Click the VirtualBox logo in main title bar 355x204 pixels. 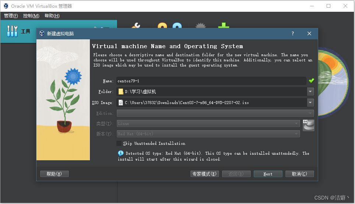[x=6, y=6]
